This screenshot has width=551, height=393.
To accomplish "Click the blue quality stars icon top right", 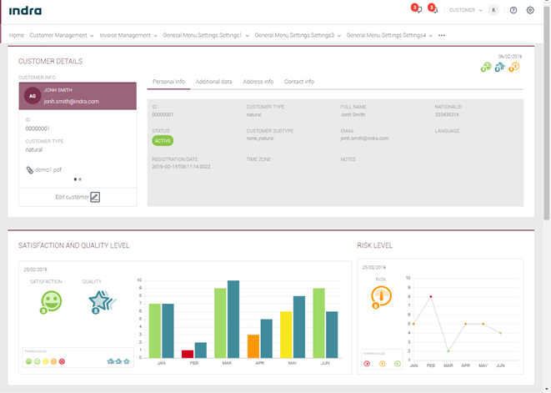I will click(x=499, y=67).
